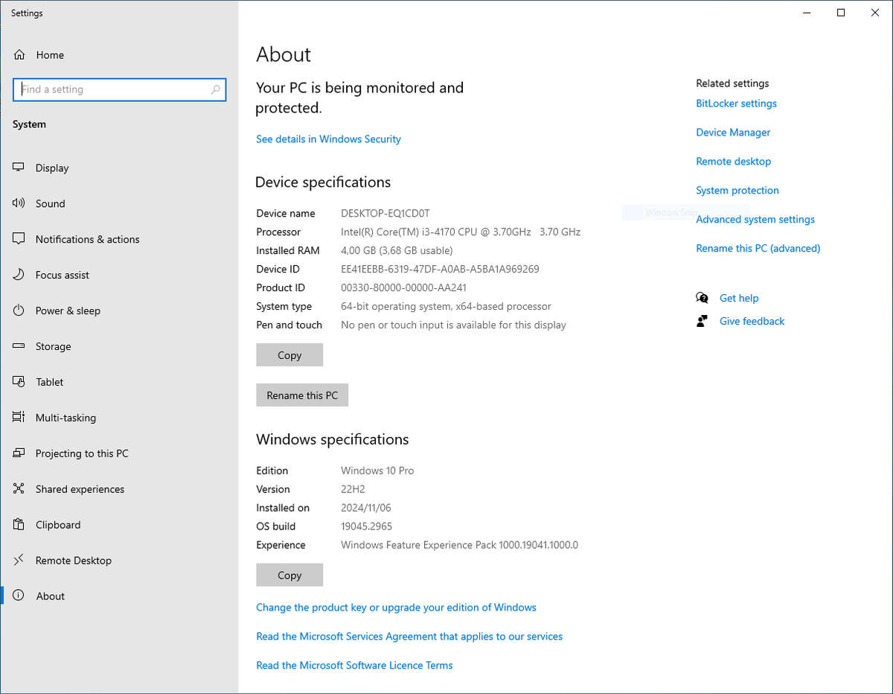The width and height of the screenshot is (893, 694).
Task: Open Device Manager link
Action: [x=733, y=133]
